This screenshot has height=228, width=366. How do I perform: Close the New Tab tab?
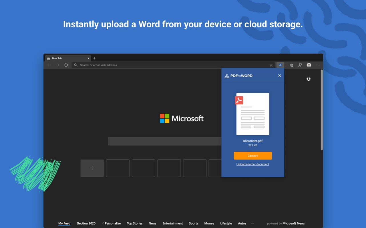[x=88, y=58]
